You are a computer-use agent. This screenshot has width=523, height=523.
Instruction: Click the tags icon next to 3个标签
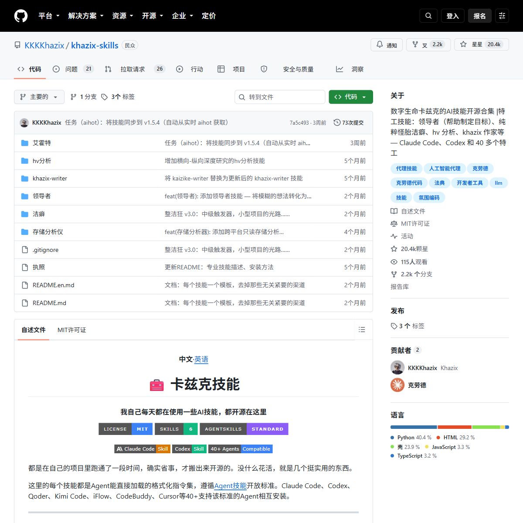pyautogui.click(x=104, y=97)
